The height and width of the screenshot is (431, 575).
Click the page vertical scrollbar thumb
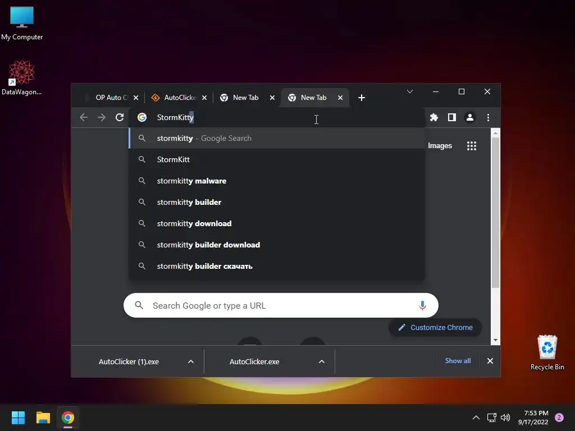pos(495,213)
